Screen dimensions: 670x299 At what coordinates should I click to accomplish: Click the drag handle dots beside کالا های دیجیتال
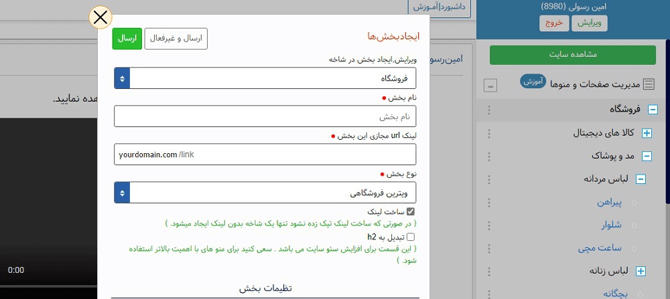click(x=488, y=133)
